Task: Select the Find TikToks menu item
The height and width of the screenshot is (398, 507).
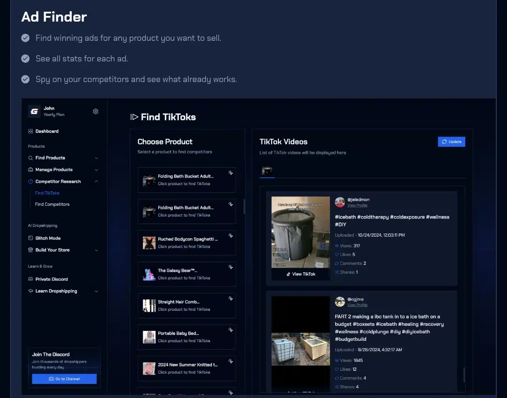Action: 47,193
